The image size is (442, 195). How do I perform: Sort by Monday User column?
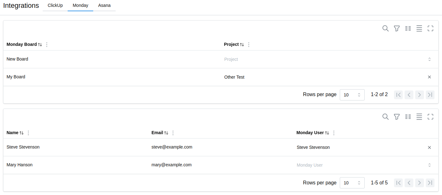click(x=327, y=133)
